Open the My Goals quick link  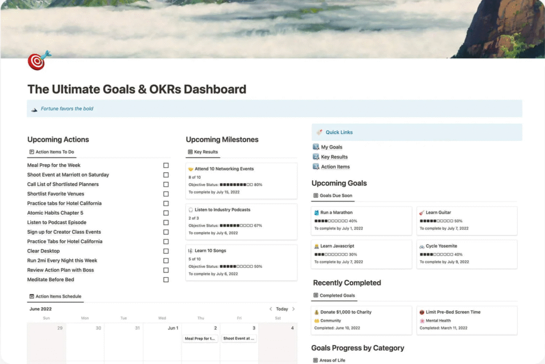[x=331, y=147]
